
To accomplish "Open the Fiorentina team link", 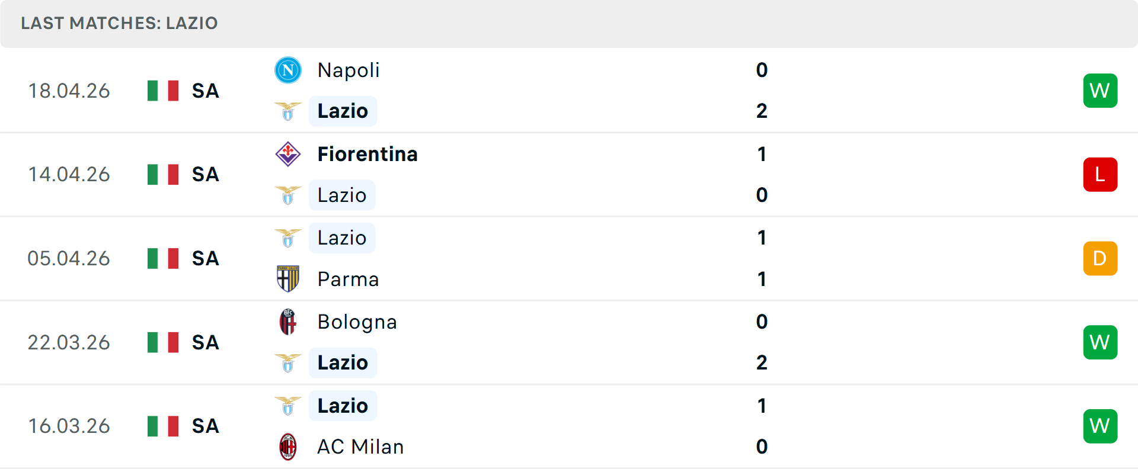I will tap(367, 154).
